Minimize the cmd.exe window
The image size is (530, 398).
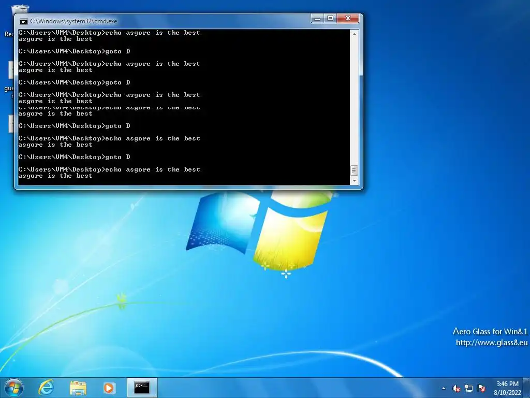pos(317,19)
